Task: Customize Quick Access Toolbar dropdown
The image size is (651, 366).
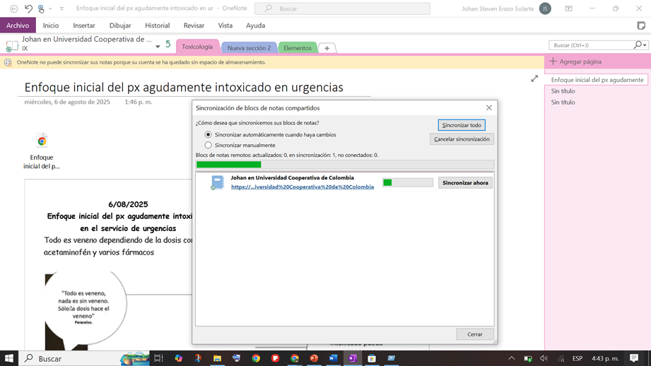Action: 62,8
